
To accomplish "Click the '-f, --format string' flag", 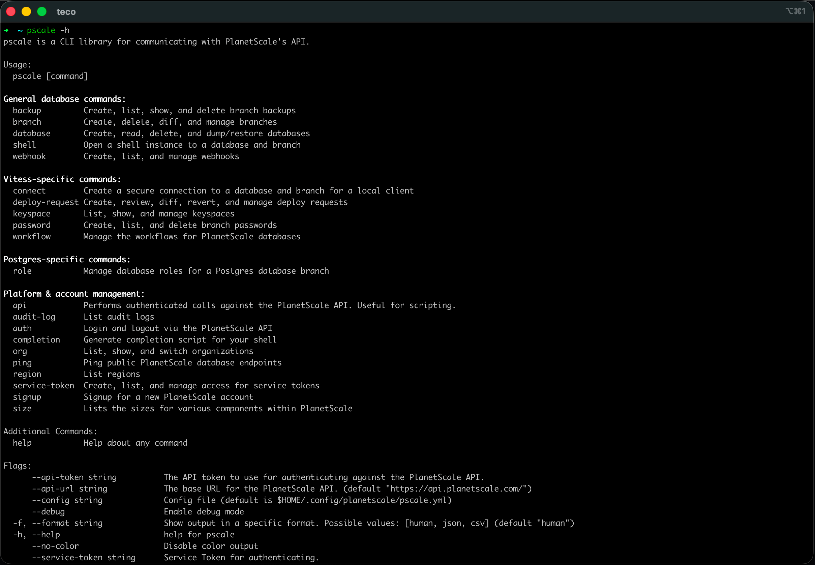I will [58, 523].
